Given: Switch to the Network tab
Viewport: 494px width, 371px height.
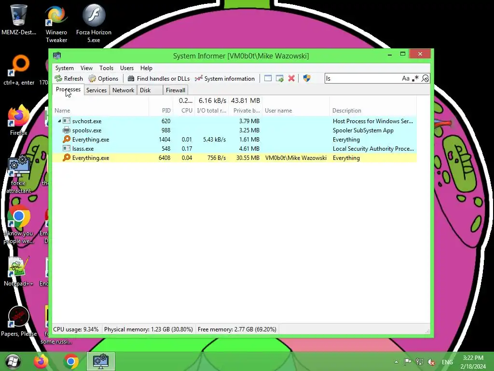Looking at the screenshot, I should [x=123, y=90].
